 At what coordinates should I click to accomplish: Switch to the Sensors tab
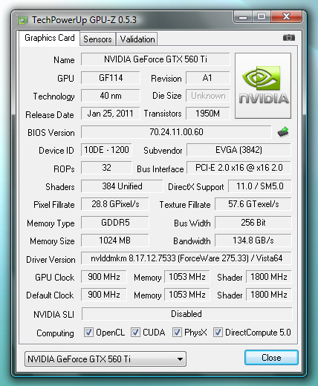[x=97, y=39]
